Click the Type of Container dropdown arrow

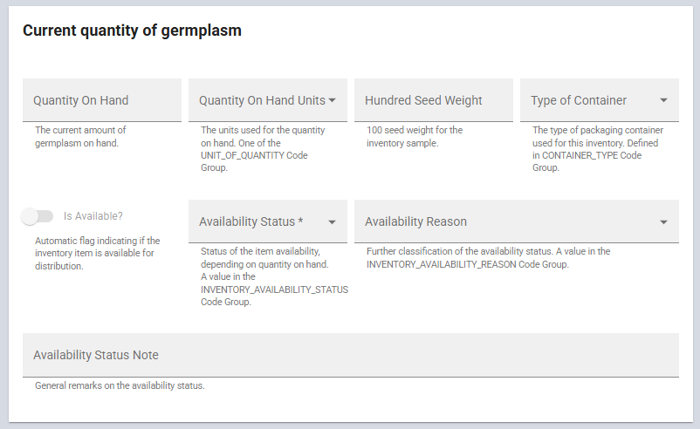[664, 100]
